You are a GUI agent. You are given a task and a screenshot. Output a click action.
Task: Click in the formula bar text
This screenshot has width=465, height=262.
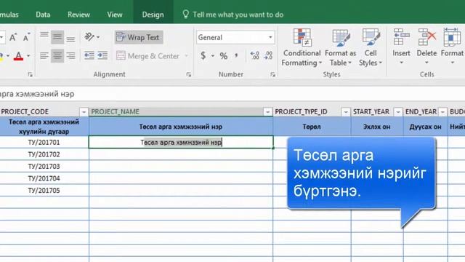[x=37, y=94]
